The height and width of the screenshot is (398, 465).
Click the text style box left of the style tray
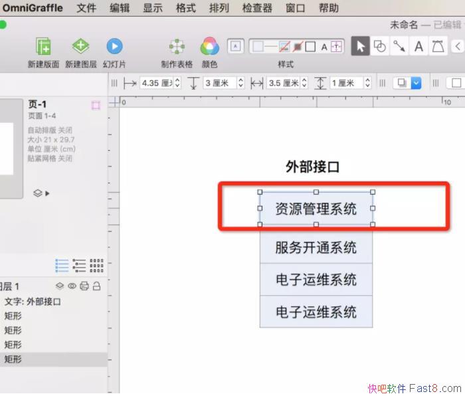(x=235, y=47)
